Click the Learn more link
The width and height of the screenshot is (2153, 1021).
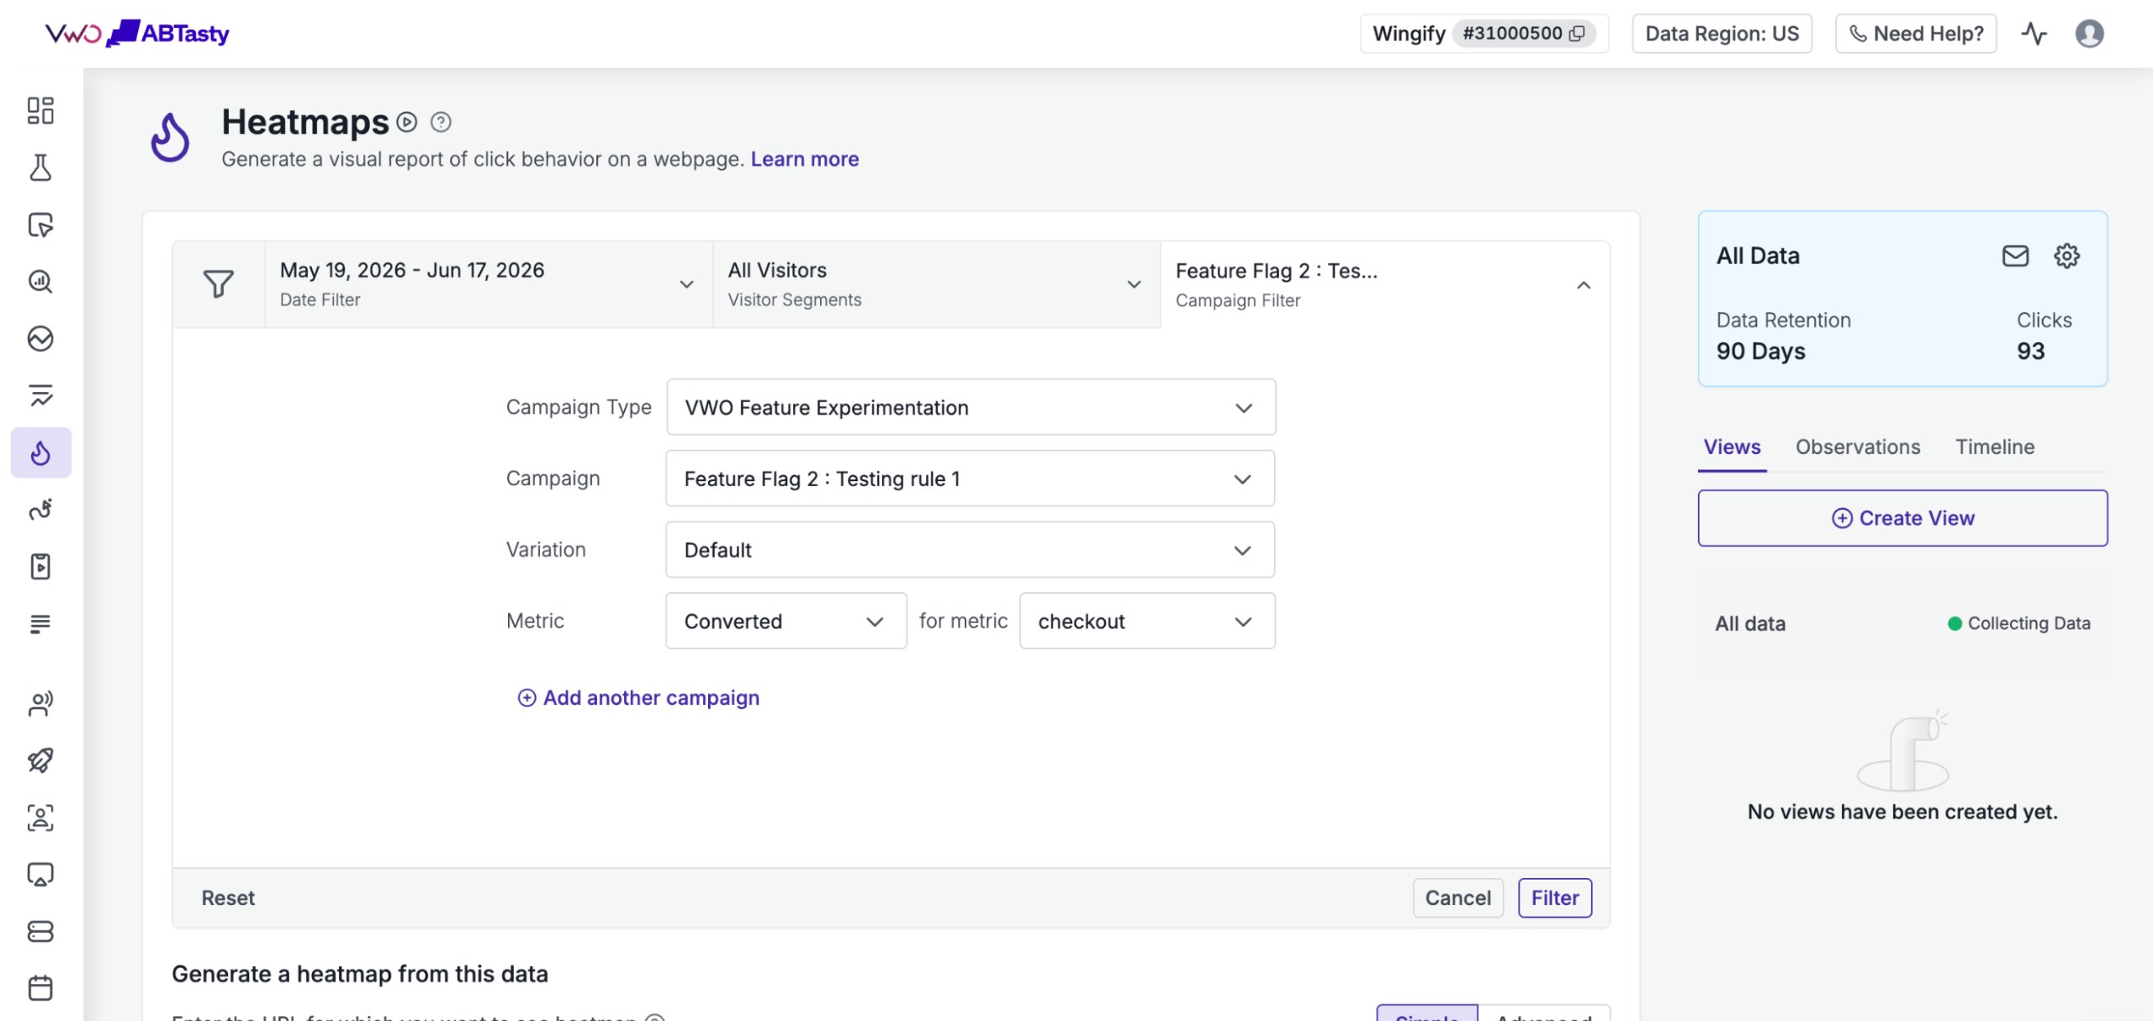tap(804, 160)
